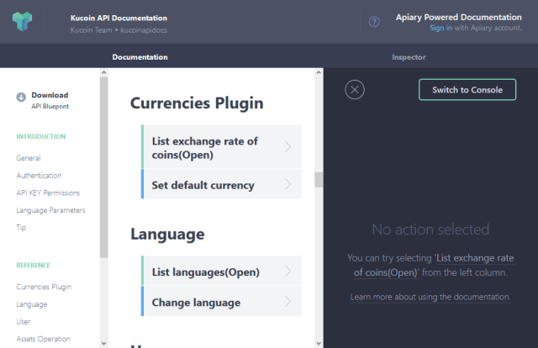Jump to Currencies Plugin in sidebar reference
The image size is (538, 348).
[44, 287]
